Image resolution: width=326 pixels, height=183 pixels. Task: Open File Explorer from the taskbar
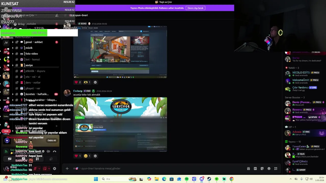(x=157, y=179)
